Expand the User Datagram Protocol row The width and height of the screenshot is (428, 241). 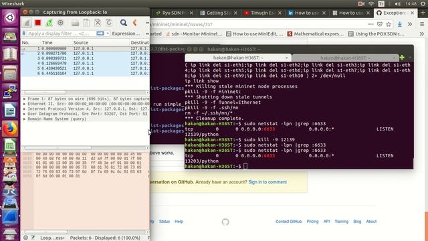[x=24, y=114]
